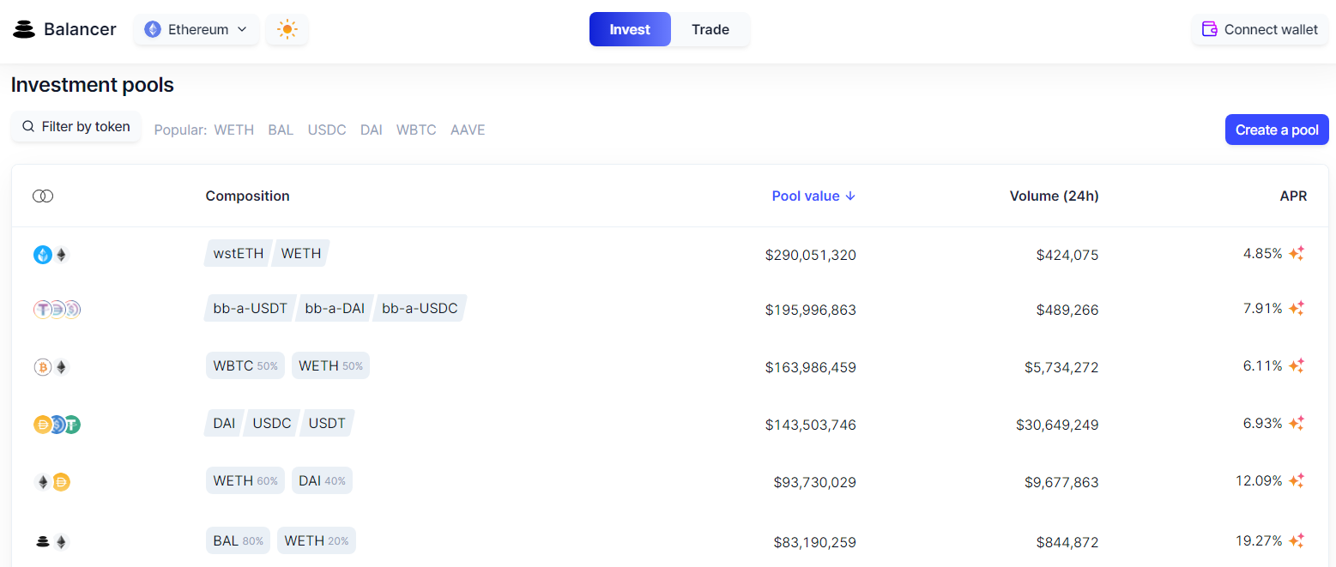Toggle the sun light/dark theme button

(287, 29)
